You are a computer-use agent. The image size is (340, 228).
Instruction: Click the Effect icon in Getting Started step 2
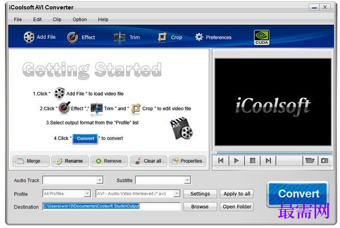pyautogui.click(x=64, y=107)
